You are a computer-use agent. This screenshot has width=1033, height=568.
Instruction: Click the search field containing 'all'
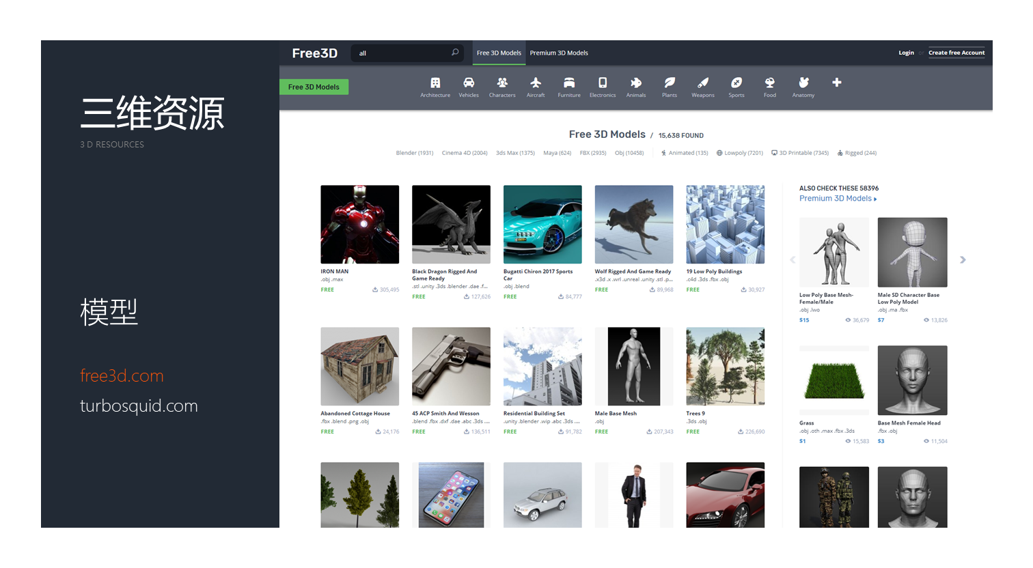[x=407, y=53]
